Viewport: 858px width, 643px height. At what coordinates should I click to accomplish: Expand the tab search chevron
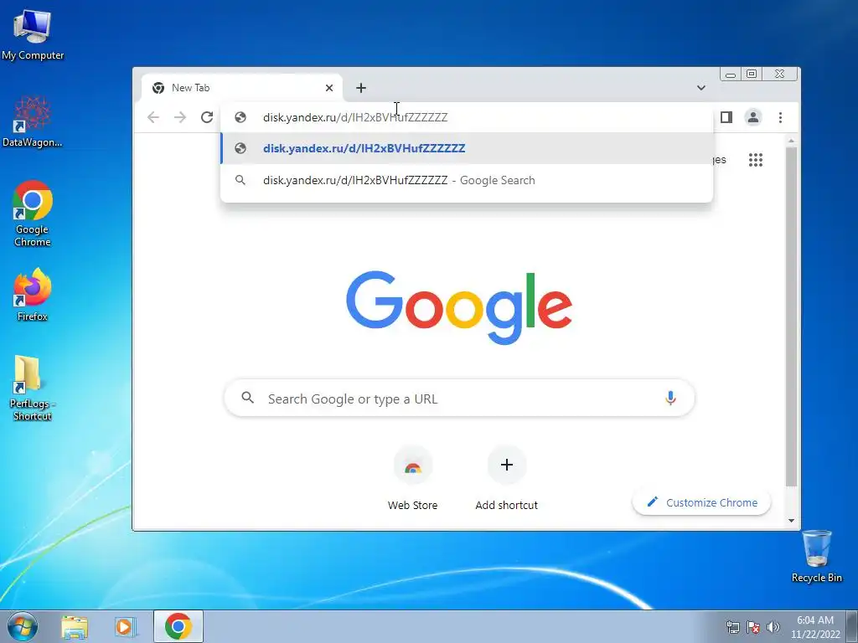[701, 87]
